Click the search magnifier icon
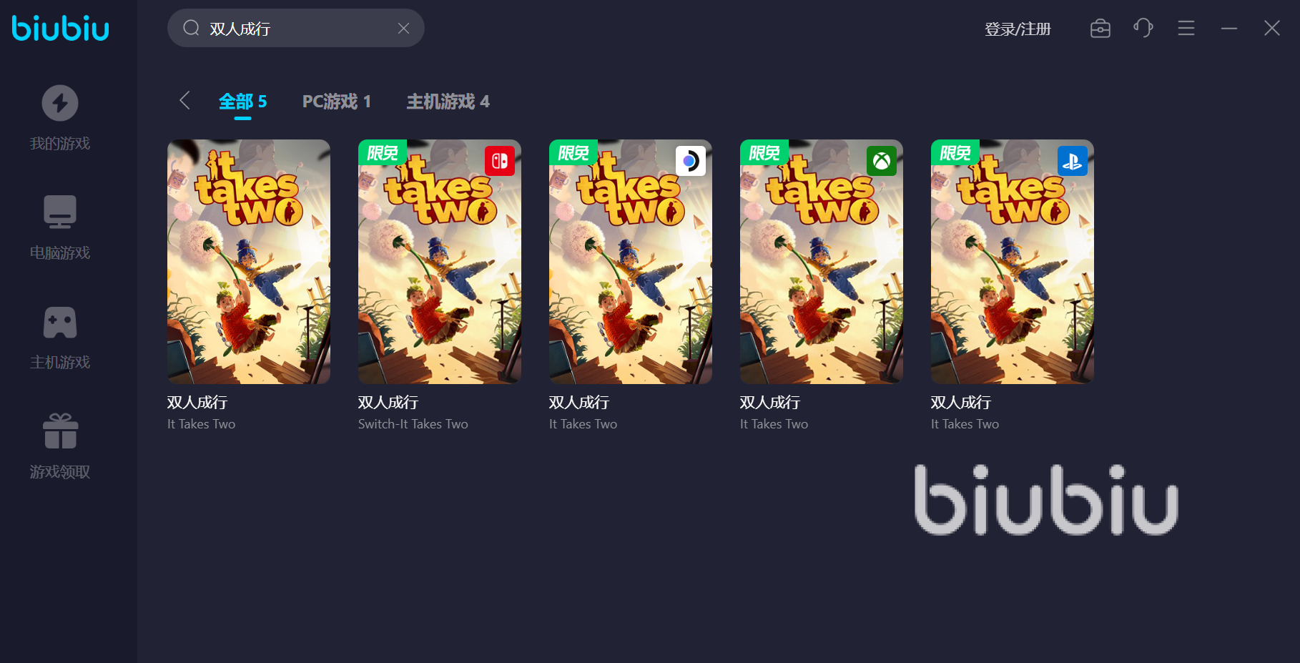This screenshot has width=1300, height=663. 191,28
